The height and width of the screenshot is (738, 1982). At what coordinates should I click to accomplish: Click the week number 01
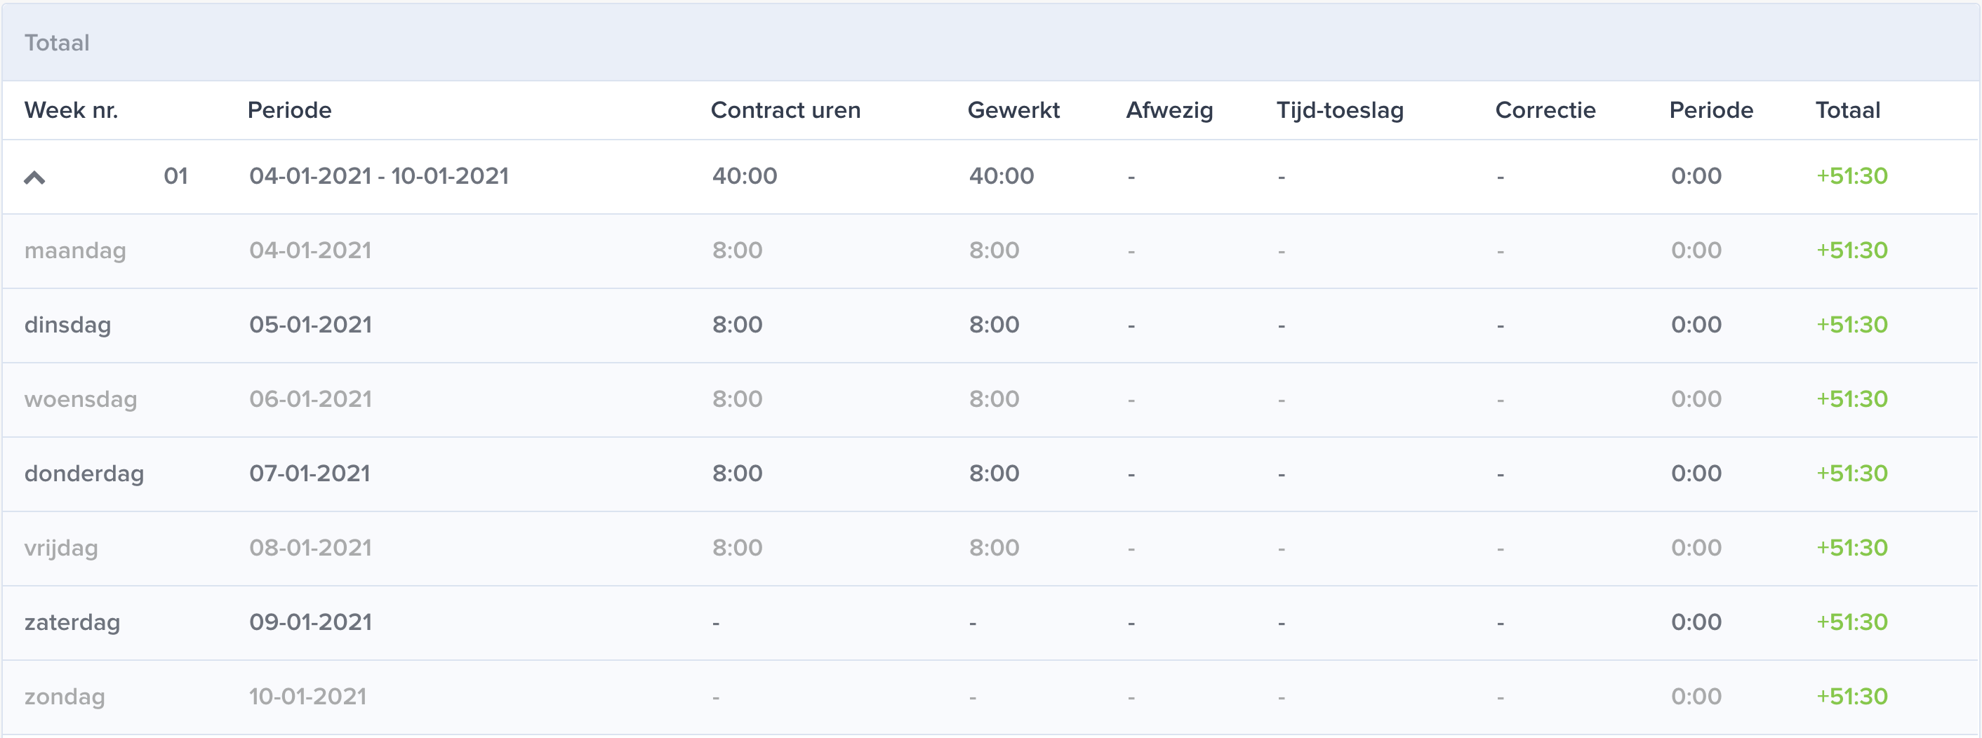pos(175,176)
